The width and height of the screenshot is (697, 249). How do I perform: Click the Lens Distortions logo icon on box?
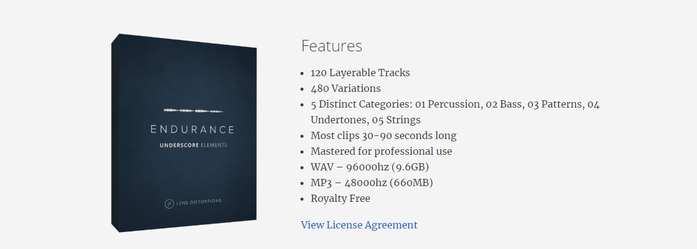tap(169, 204)
